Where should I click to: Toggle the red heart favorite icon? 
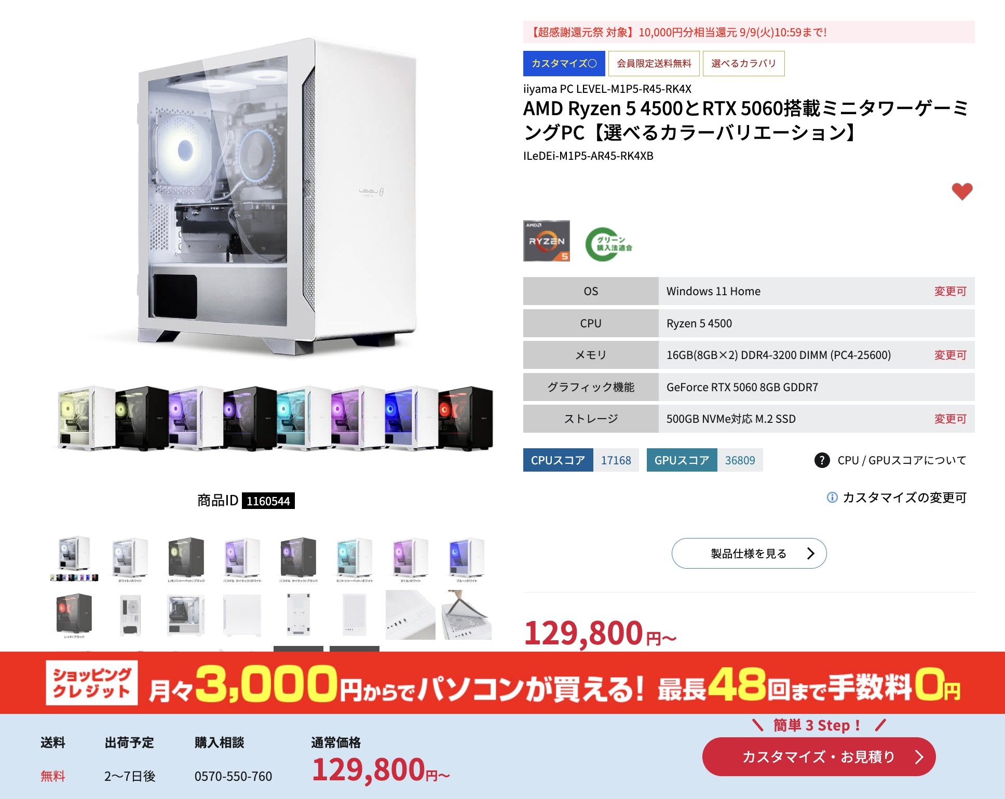[962, 191]
